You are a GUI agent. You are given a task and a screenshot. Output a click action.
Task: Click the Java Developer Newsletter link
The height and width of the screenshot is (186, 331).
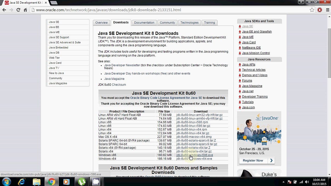(x=122, y=65)
